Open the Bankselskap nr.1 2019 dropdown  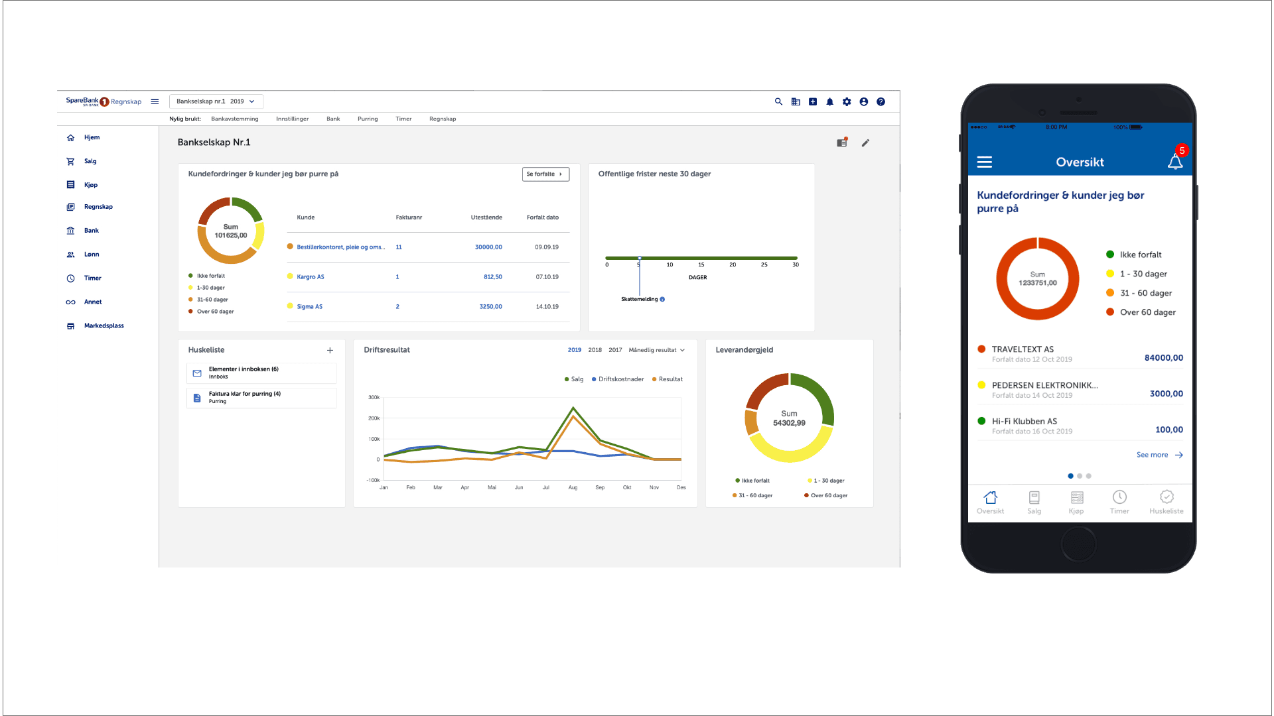click(x=216, y=101)
